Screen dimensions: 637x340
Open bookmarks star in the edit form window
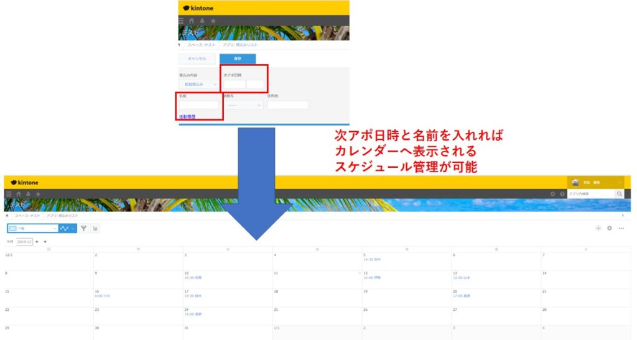[213, 21]
